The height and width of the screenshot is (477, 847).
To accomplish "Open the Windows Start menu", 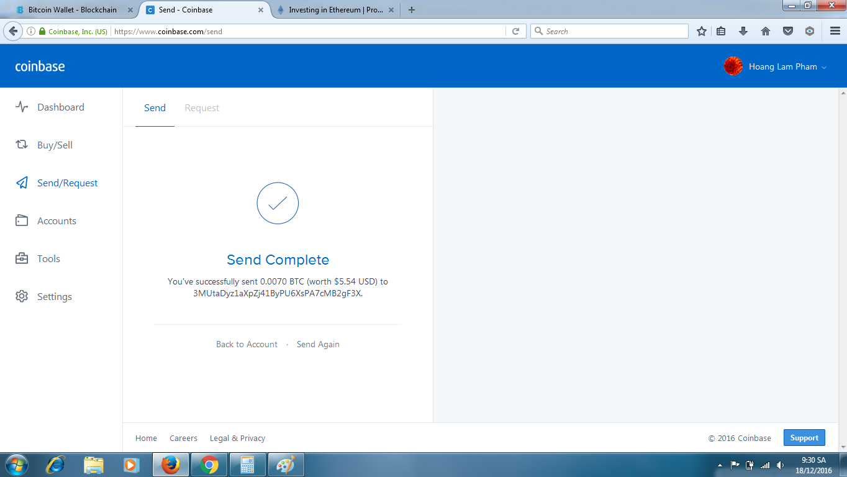I will click(16, 465).
